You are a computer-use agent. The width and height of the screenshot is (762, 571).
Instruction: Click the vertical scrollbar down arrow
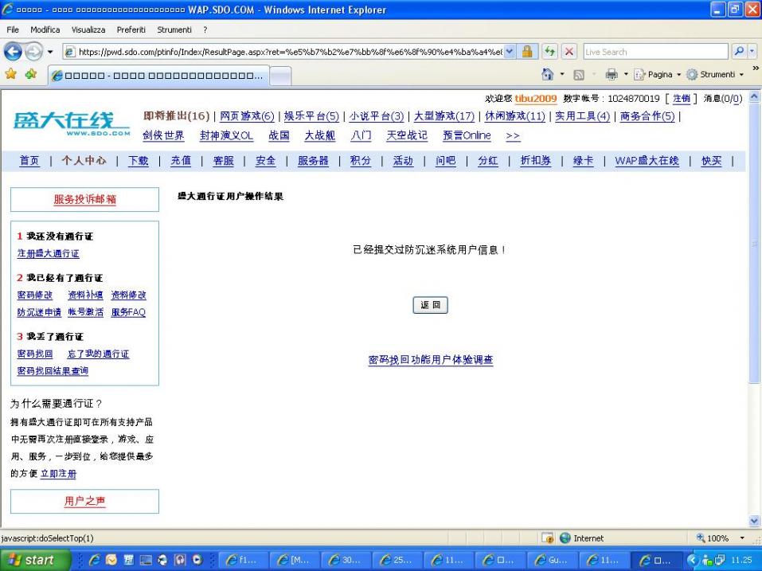(754, 521)
